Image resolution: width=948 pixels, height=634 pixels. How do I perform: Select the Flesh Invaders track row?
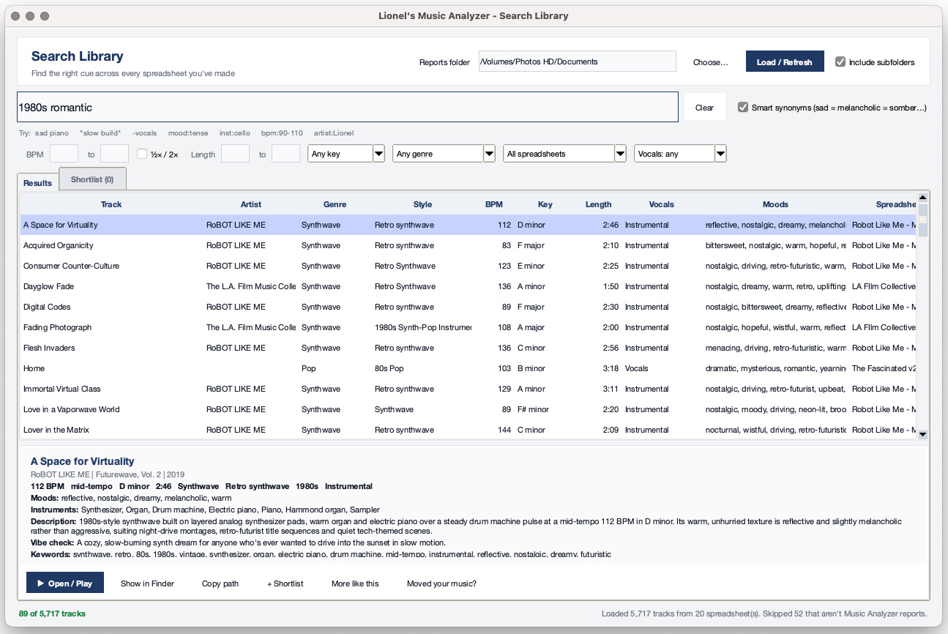[469, 348]
